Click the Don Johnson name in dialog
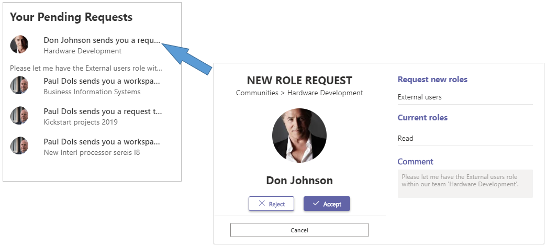This screenshot has width=547, height=247. tap(299, 181)
